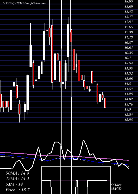Click the 14.8 price axis value
The width and height of the screenshot is (138, 194).
click(128, 84)
